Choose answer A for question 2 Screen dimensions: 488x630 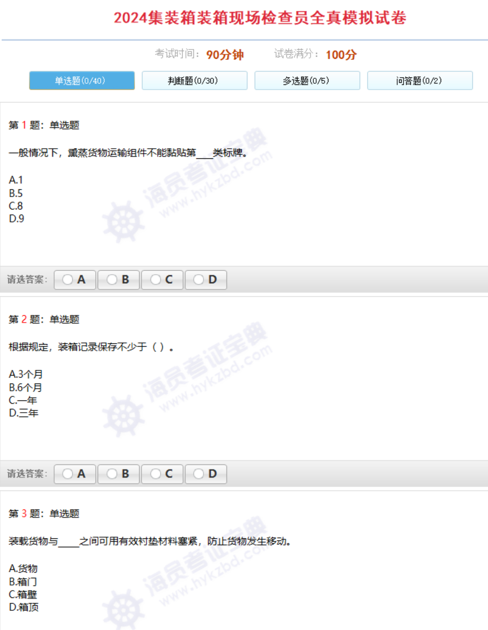75,474
